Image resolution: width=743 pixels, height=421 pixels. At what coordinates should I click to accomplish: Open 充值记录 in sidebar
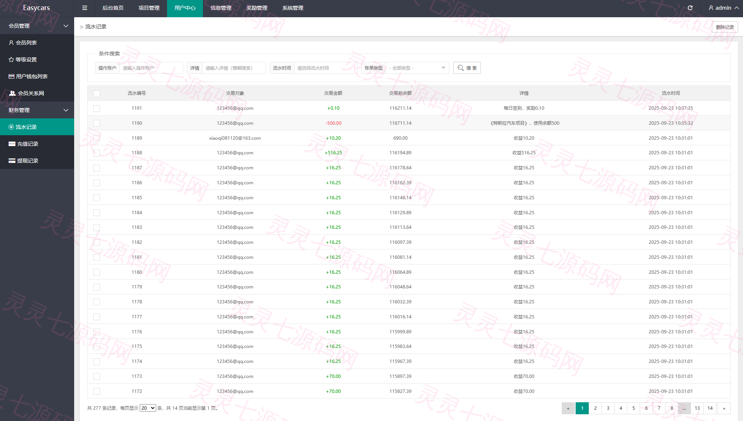click(x=37, y=144)
